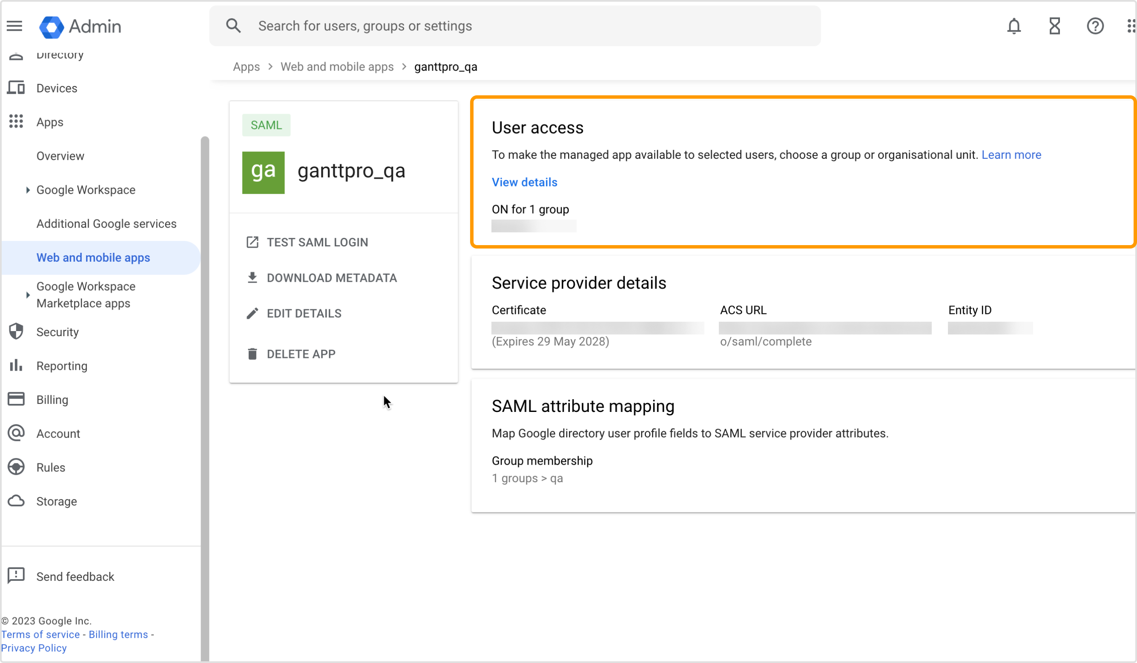Select Web and mobile apps

point(100,257)
